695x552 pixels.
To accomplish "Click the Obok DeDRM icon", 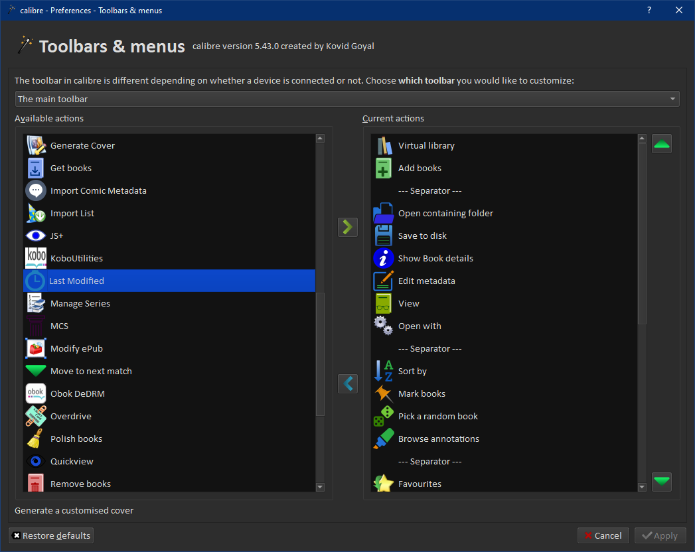I will pos(36,393).
